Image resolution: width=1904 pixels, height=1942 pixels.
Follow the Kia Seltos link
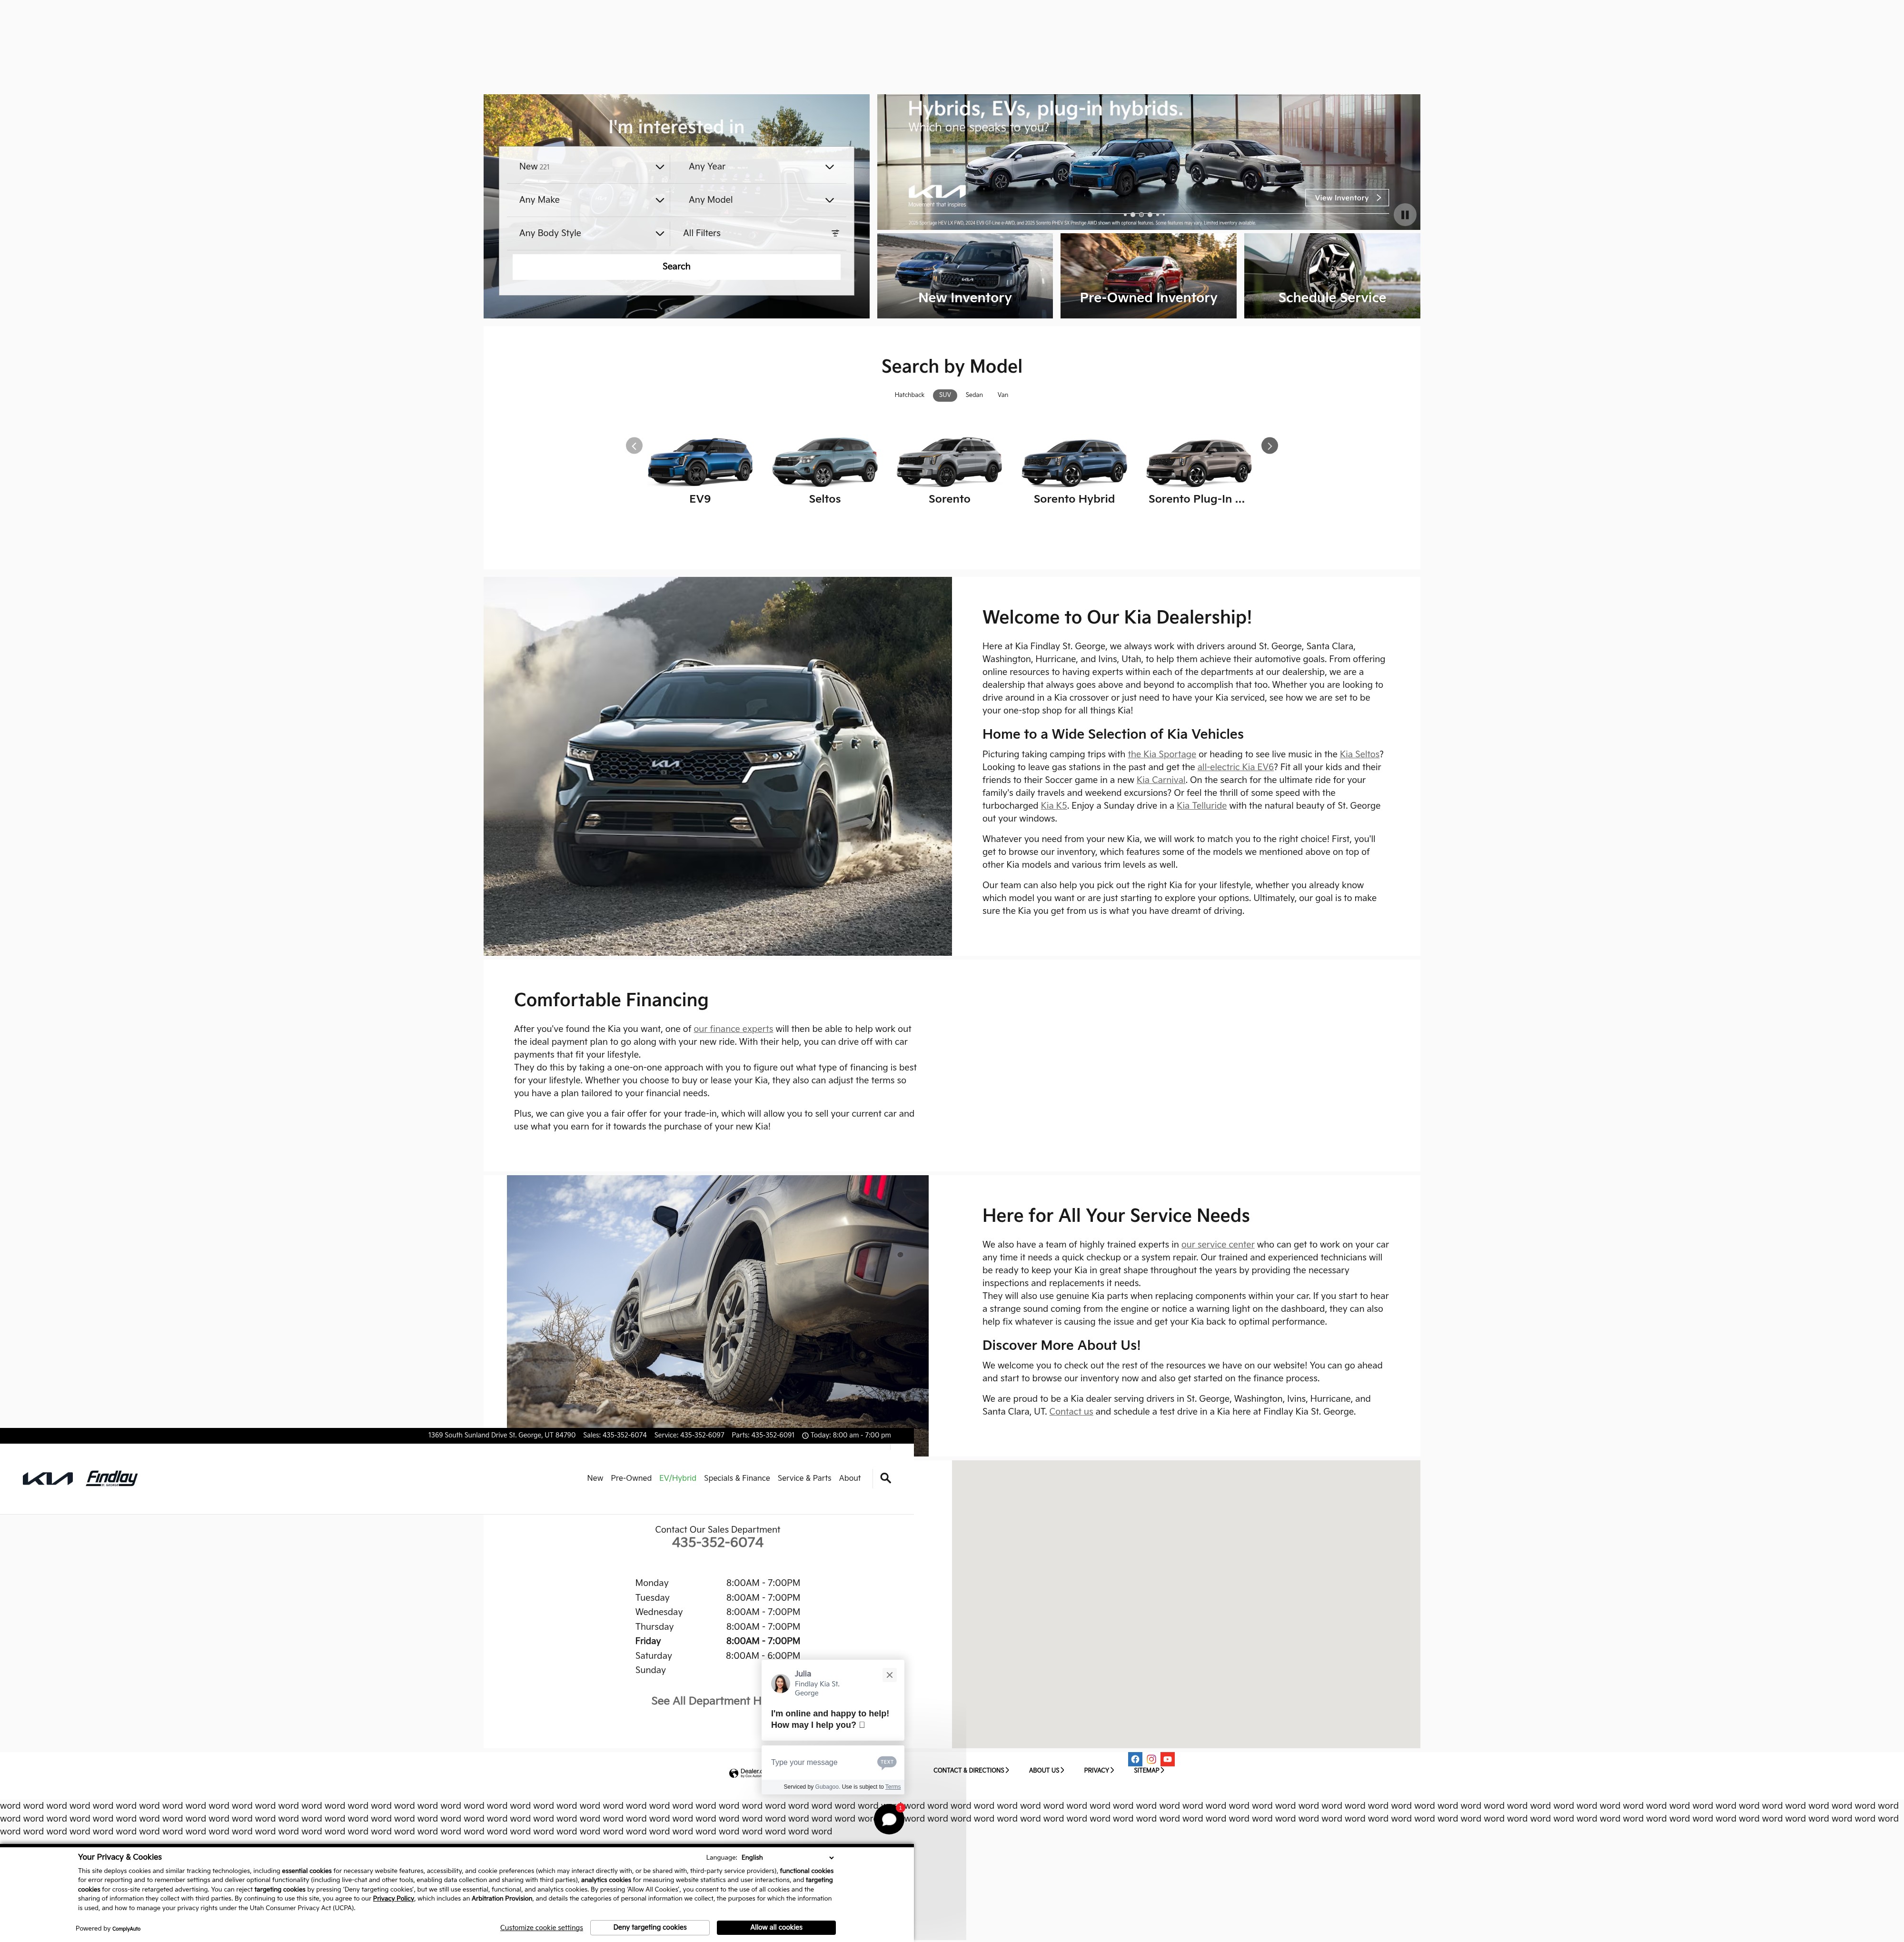coord(1359,755)
